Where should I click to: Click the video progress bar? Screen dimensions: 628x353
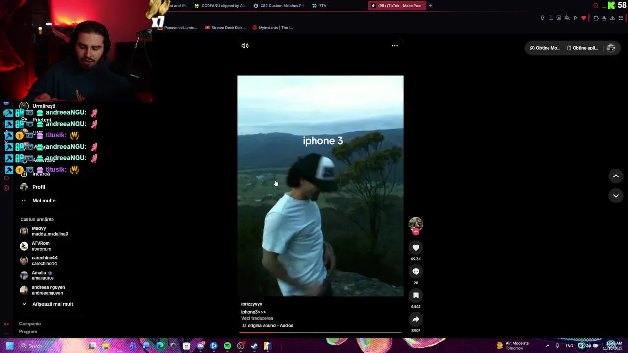tap(320, 332)
